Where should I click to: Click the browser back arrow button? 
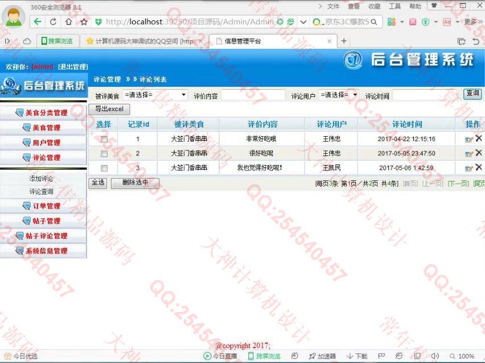[38, 22]
